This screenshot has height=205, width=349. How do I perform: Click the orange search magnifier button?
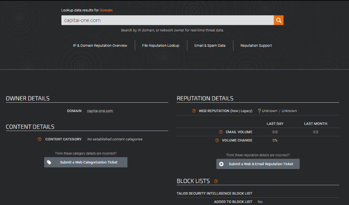click(x=279, y=20)
